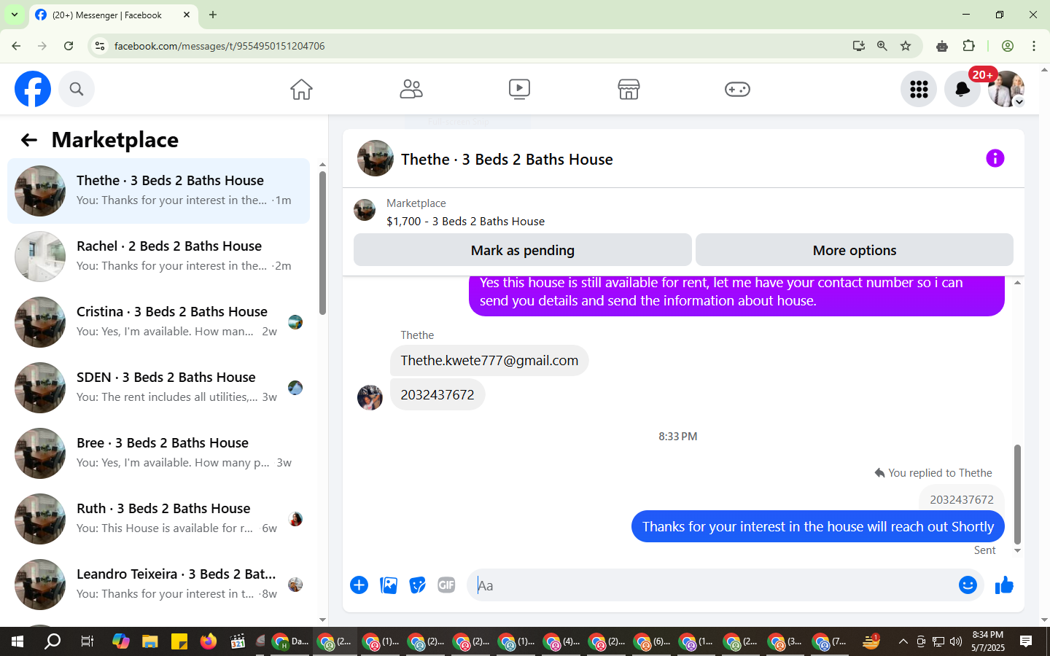The width and height of the screenshot is (1050, 656).
Task: Open a new browser tab
Action: point(213,15)
